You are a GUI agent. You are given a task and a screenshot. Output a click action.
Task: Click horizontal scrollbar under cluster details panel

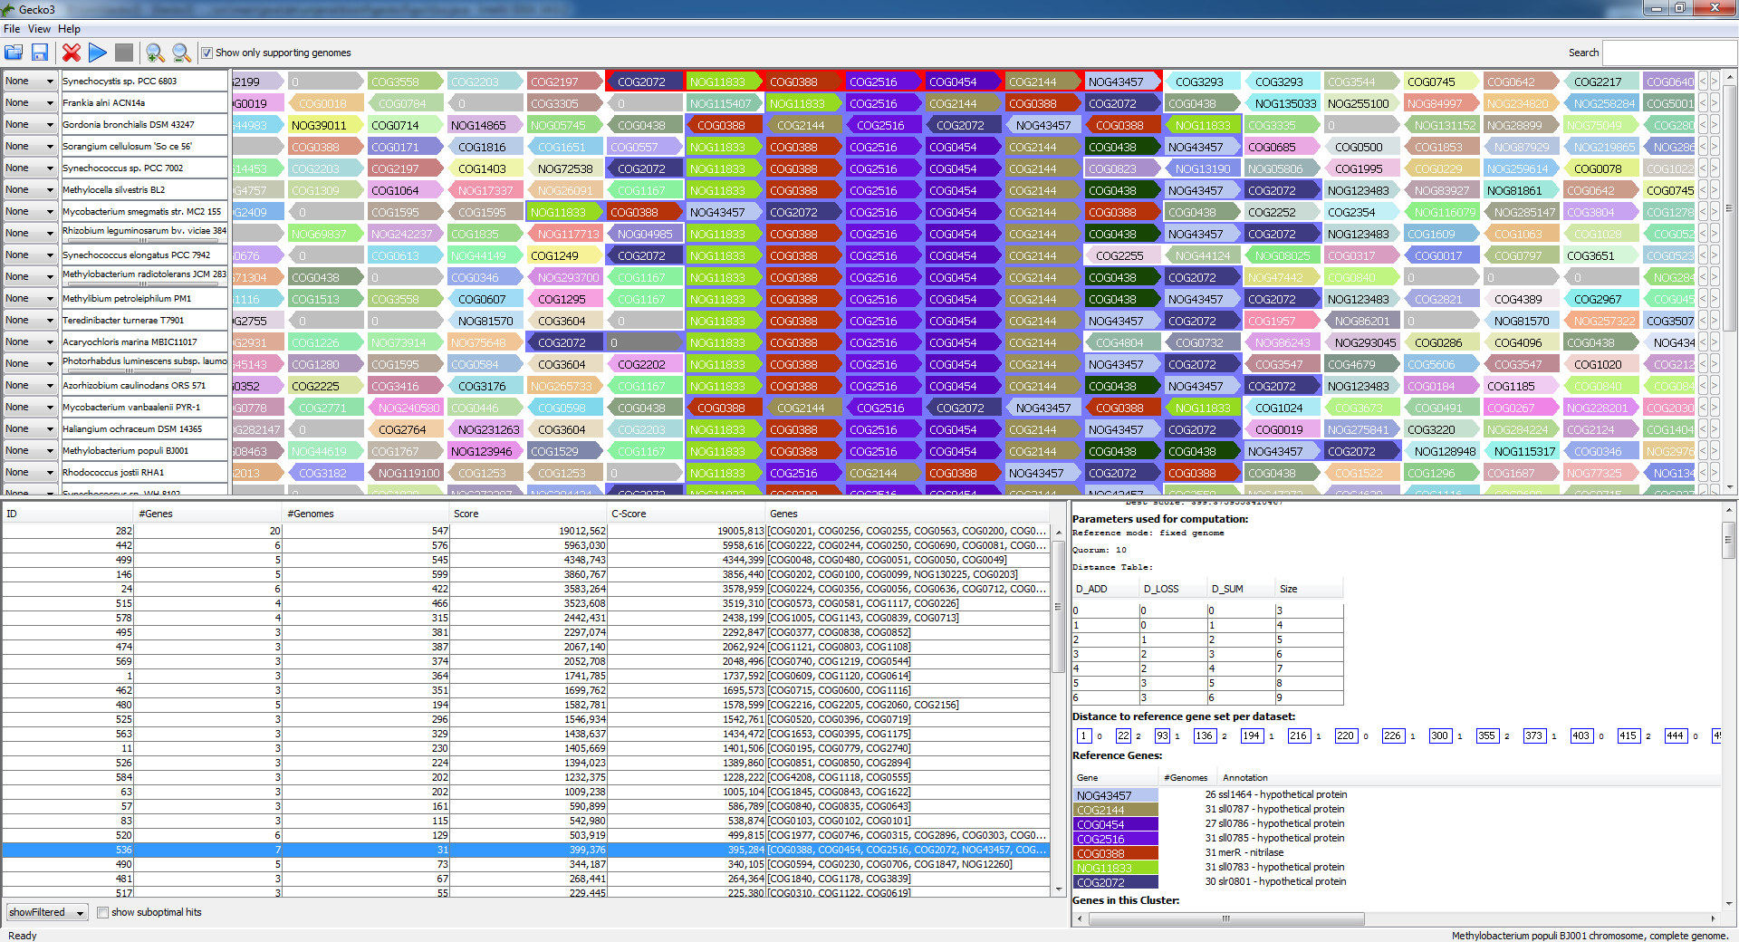point(1226,918)
